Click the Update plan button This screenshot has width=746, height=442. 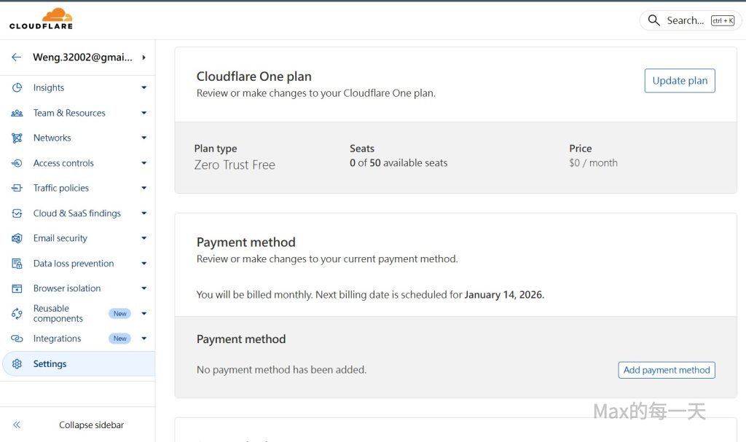(x=680, y=81)
